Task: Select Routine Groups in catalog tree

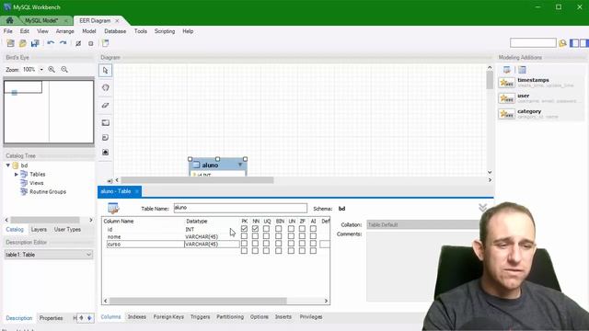Action: click(48, 192)
